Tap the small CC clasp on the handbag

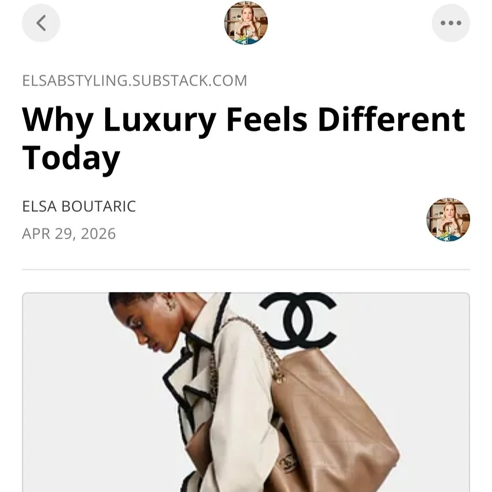tap(288, 461)
